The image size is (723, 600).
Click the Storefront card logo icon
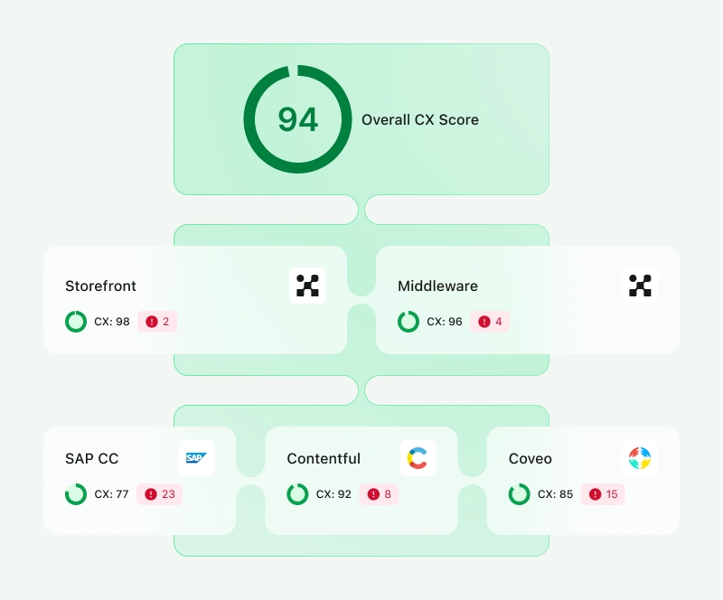tap(307, 286)
